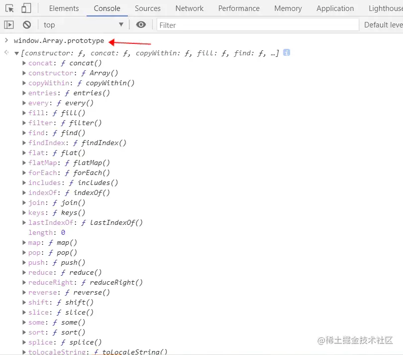The image size is (403, 355).
Task: Select the length: 0 property text
Action: pyautogui.click(x=47, y=233)
